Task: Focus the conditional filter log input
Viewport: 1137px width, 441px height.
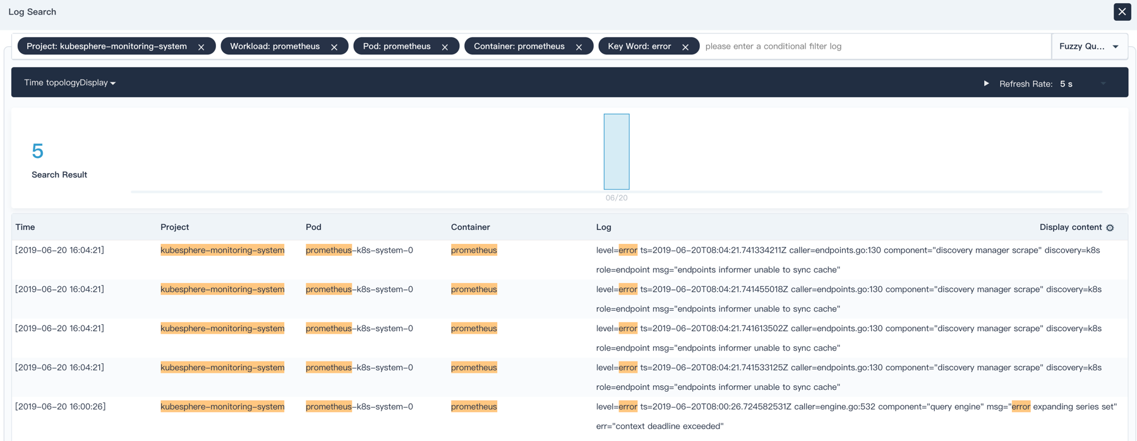Action: tap(875, 46)
